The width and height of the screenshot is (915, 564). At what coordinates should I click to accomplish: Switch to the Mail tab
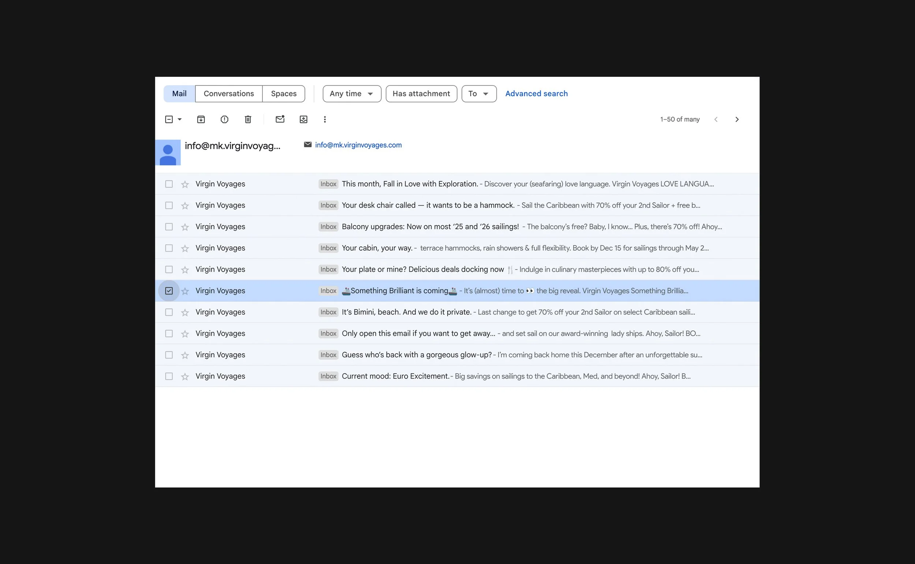[179, 94]
